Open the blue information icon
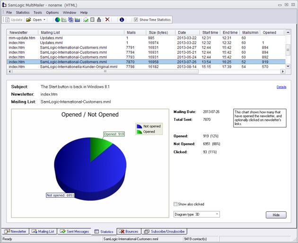The width and height of the screenshot is (298, 243). coord(122,20)
